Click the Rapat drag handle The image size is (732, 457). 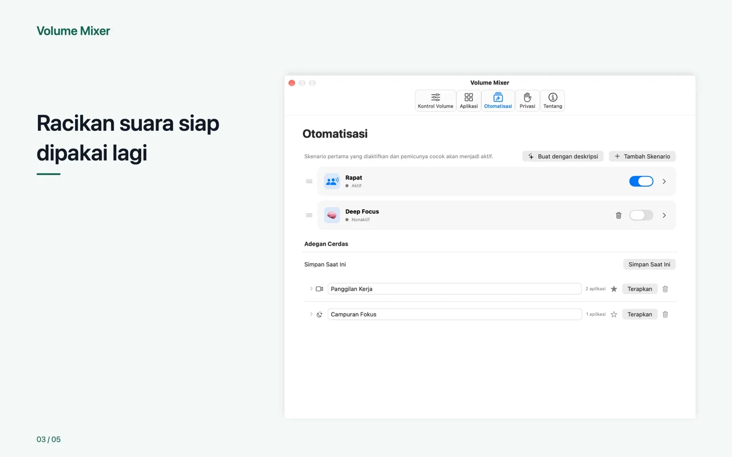point(309,181)
